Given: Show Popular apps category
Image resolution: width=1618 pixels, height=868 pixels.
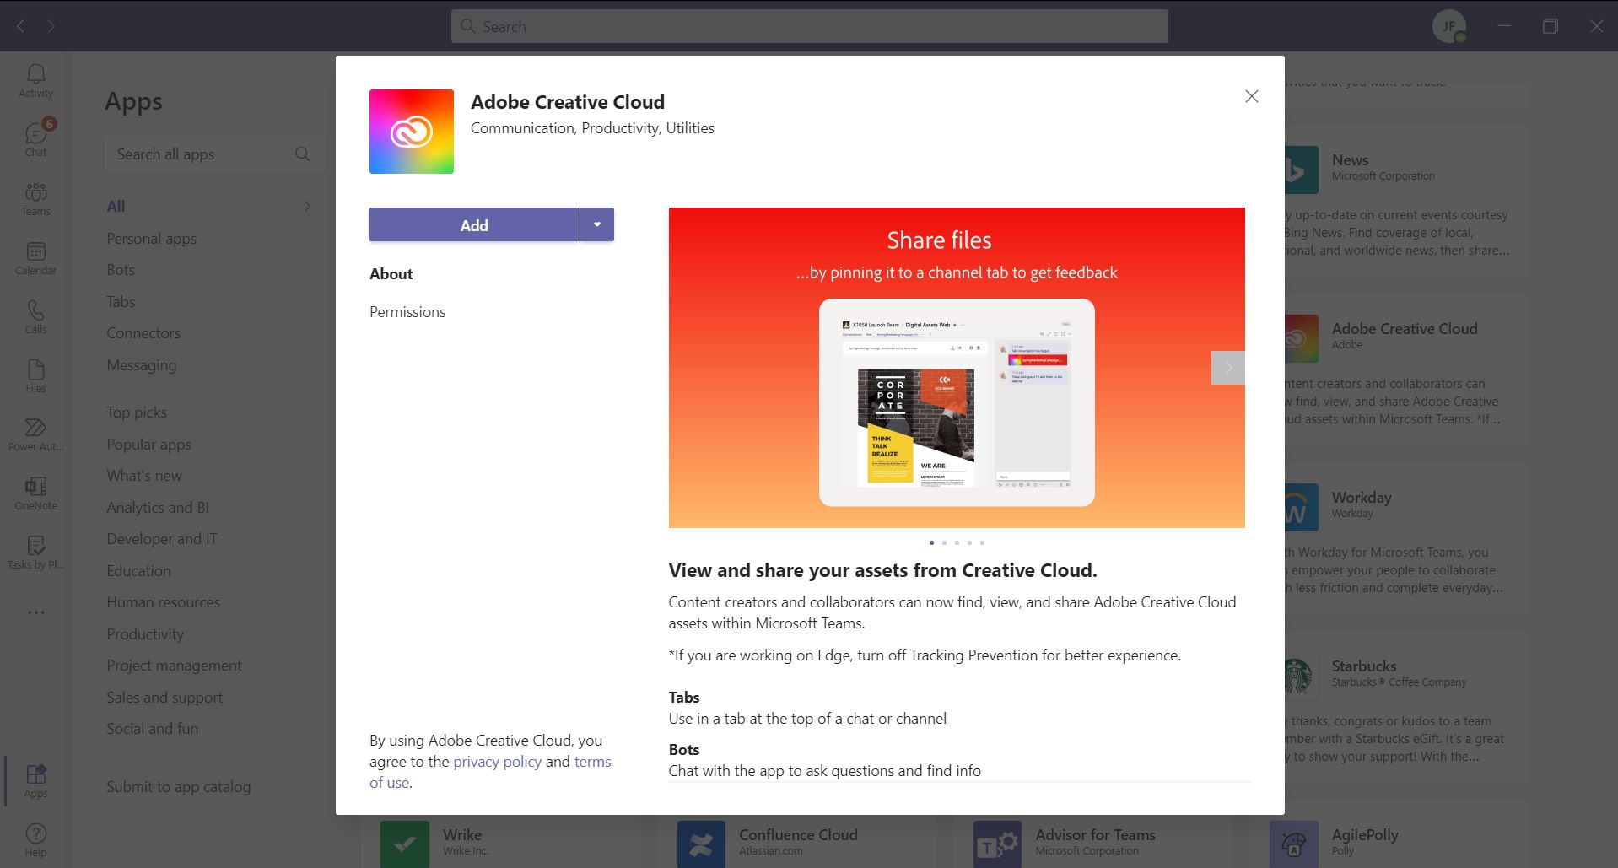Looking at the screenshot, I should point(148,445).
